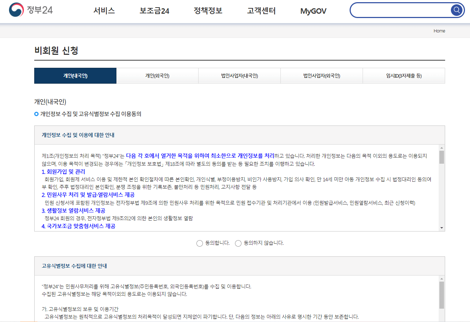The image size is (470, 322).
Task: Click '2. 민원사무 처리 및 발급·열람서비스 제공' heading
Action: 88,195
